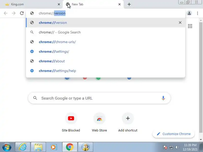Viewport: 203px width, 152px height.
Task: Switch to the New Tab tab
Action: (93, 4)
